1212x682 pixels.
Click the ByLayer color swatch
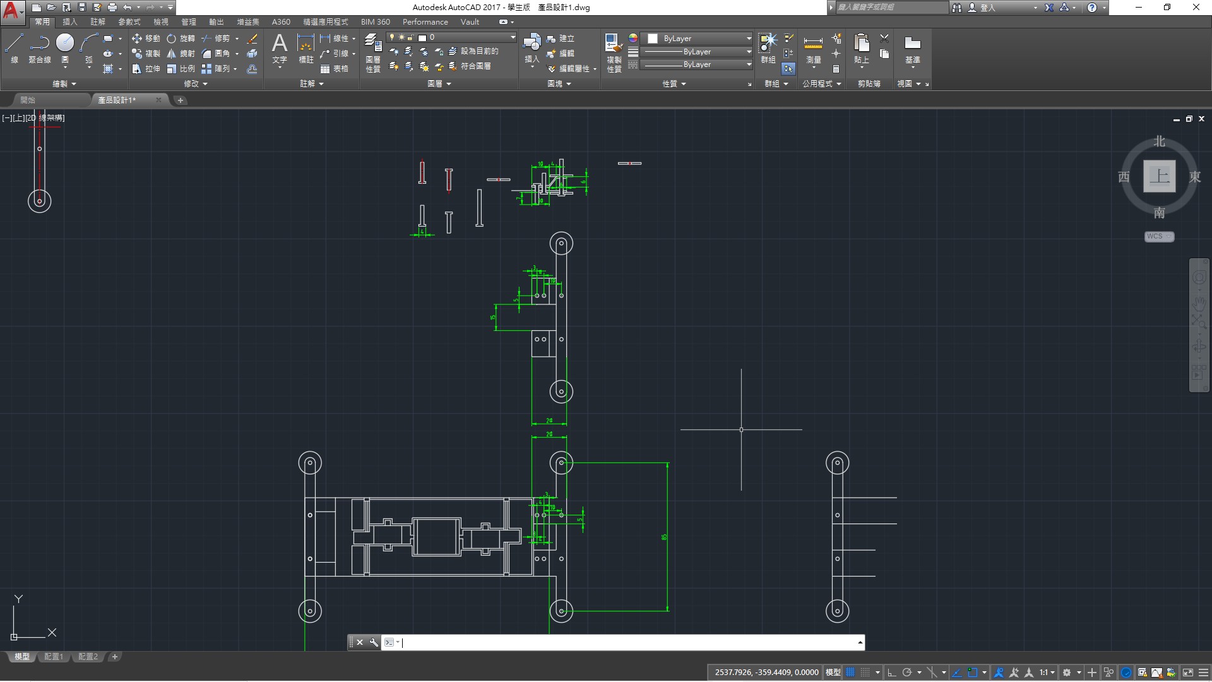point(653,39)
